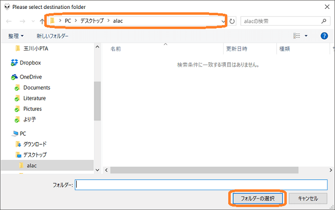Screen dimensions: 335x210
Task: Sort by 名前 column header
Action: 116,49
